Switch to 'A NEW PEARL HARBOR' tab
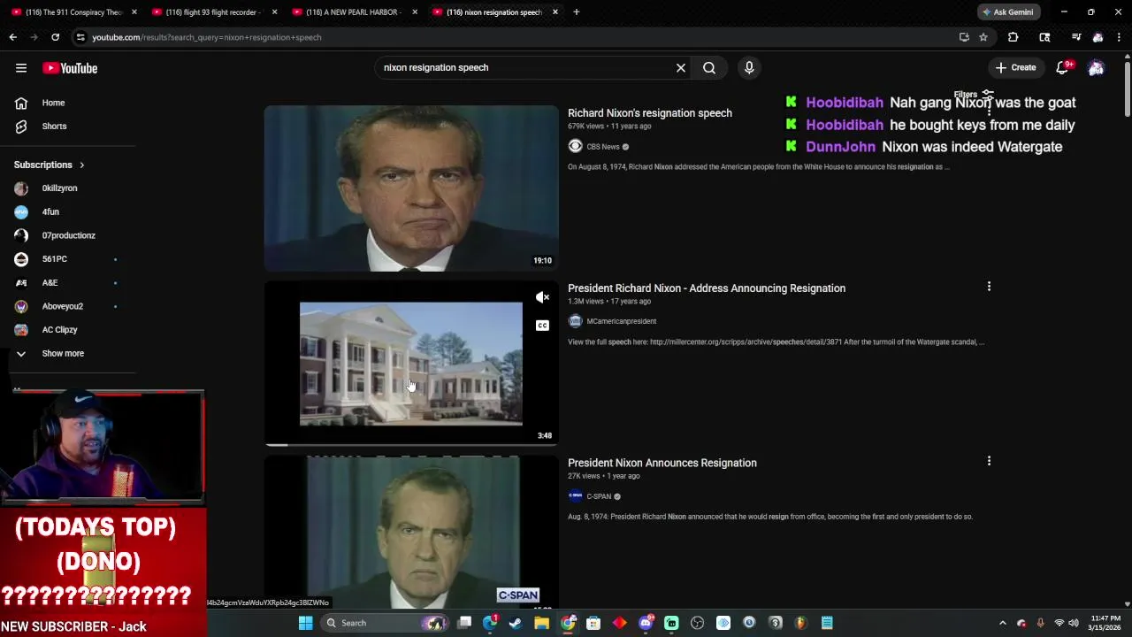1132x637 pixels. [352, 12]
